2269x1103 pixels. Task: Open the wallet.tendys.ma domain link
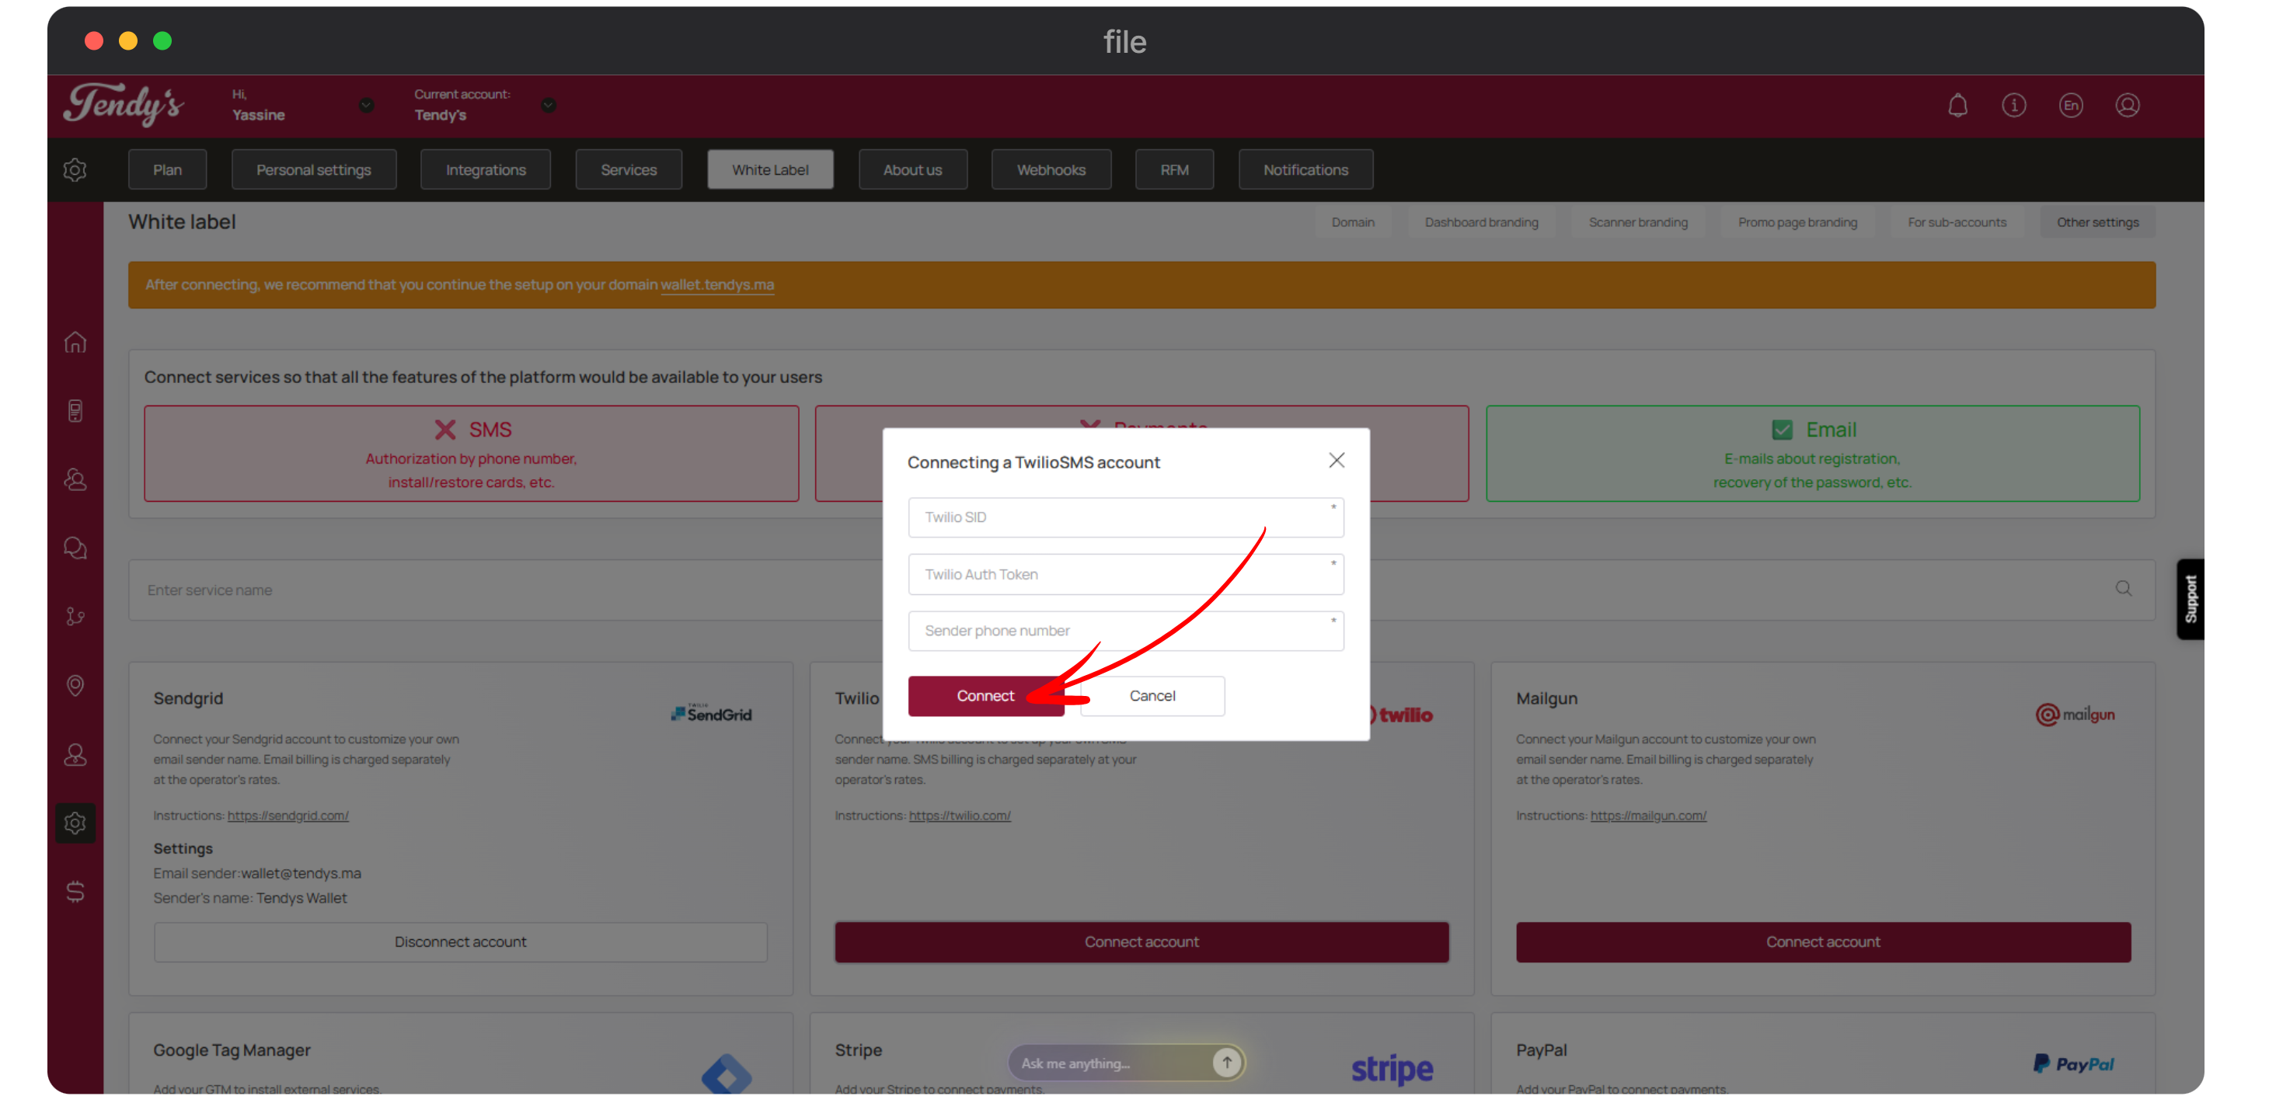[x=717, y=285]
